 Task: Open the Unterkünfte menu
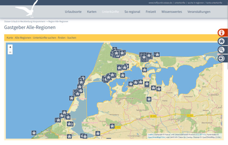click(110, 12)
